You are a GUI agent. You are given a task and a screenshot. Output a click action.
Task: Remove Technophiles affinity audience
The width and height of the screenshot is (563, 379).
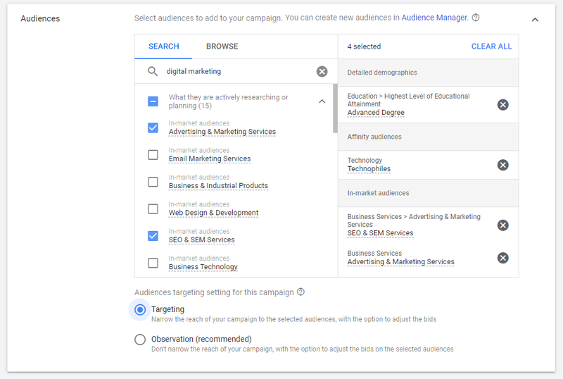pyautogui.click(x=502, y=165)
